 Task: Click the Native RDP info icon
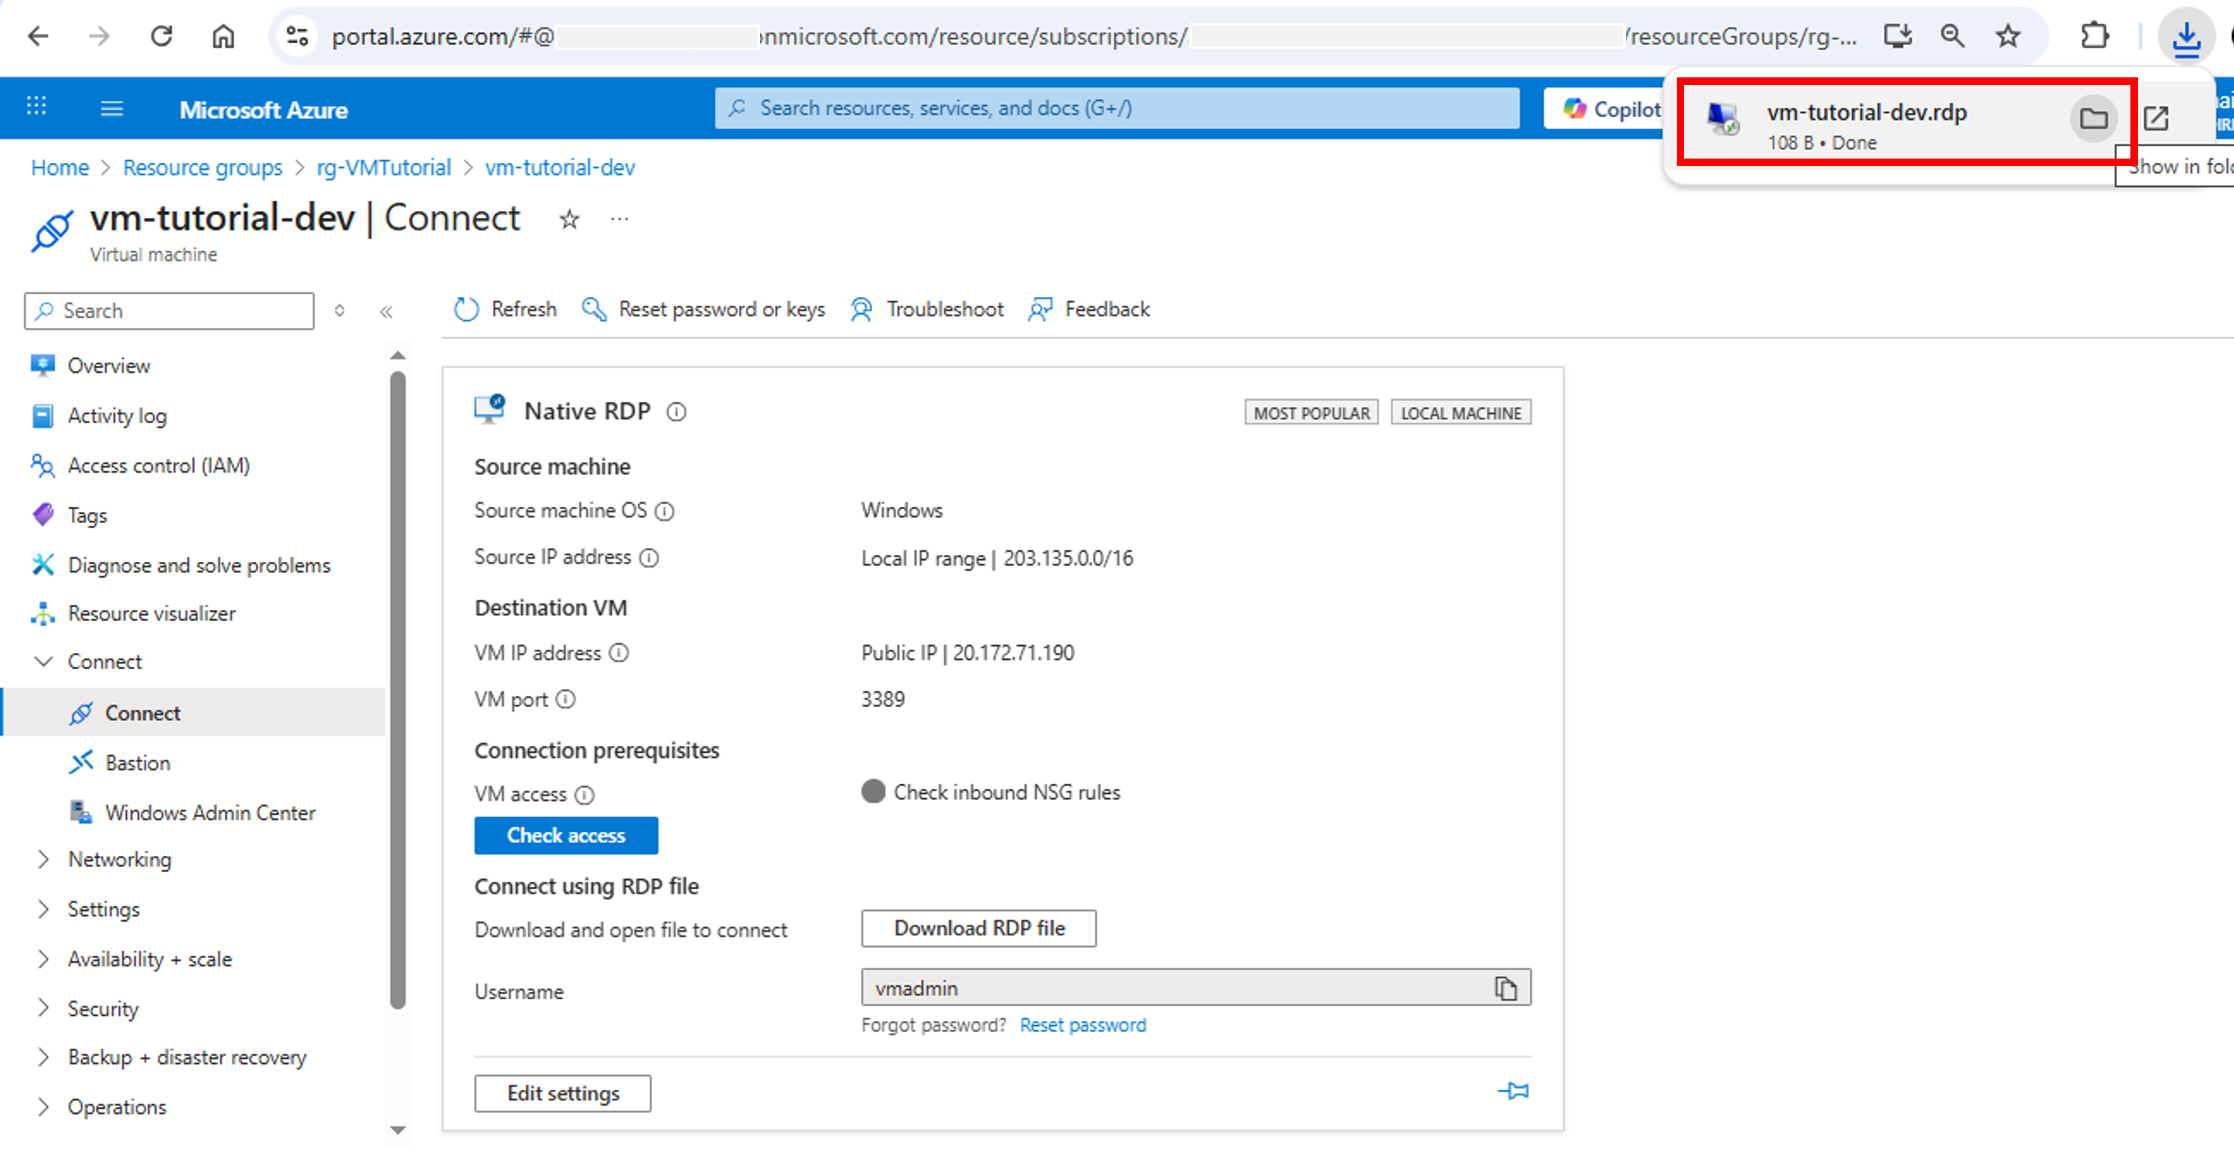click(x=676, y=412)
